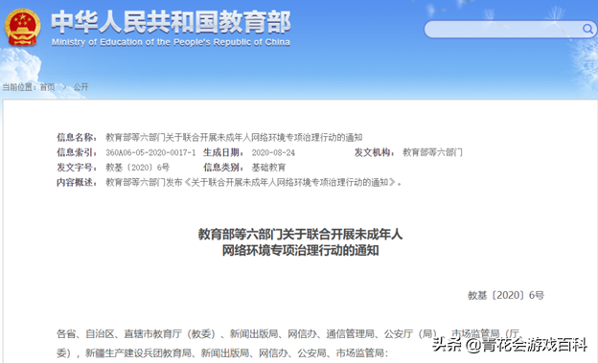
Task: Click the right-aligned 教基〔2020〕6号 line
Action: 506,295
